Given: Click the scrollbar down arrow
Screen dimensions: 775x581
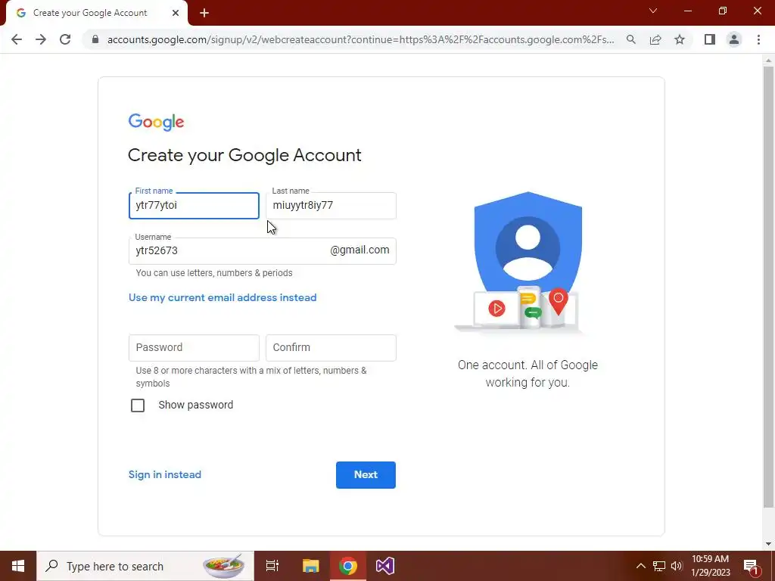Looking at the screenshot, I should pyautogui.click(x=768, y=544).
